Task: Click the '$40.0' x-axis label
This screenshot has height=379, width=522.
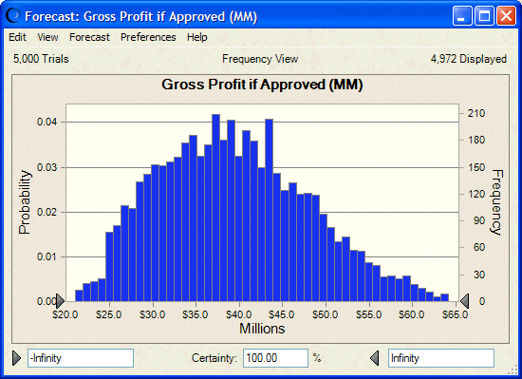Action: [x=238, y=314]
